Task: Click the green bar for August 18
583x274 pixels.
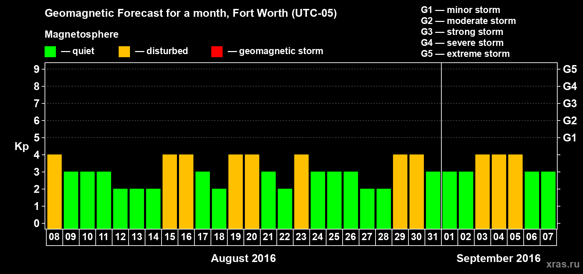Action: click(x=219, y=209)
